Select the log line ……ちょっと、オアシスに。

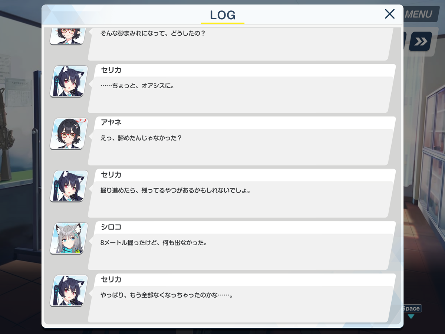(138, 86)
